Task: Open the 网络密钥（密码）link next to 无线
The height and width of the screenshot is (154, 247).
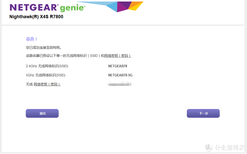Action: 47,84
